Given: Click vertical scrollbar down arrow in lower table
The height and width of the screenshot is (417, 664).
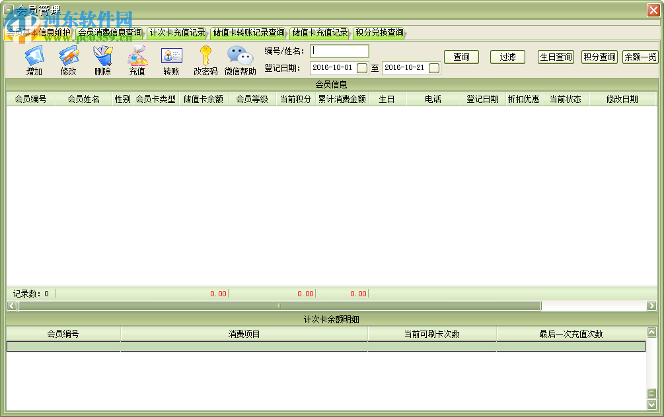Looking at the screenshot, I should pyautogui.click(x=652, y=404).
